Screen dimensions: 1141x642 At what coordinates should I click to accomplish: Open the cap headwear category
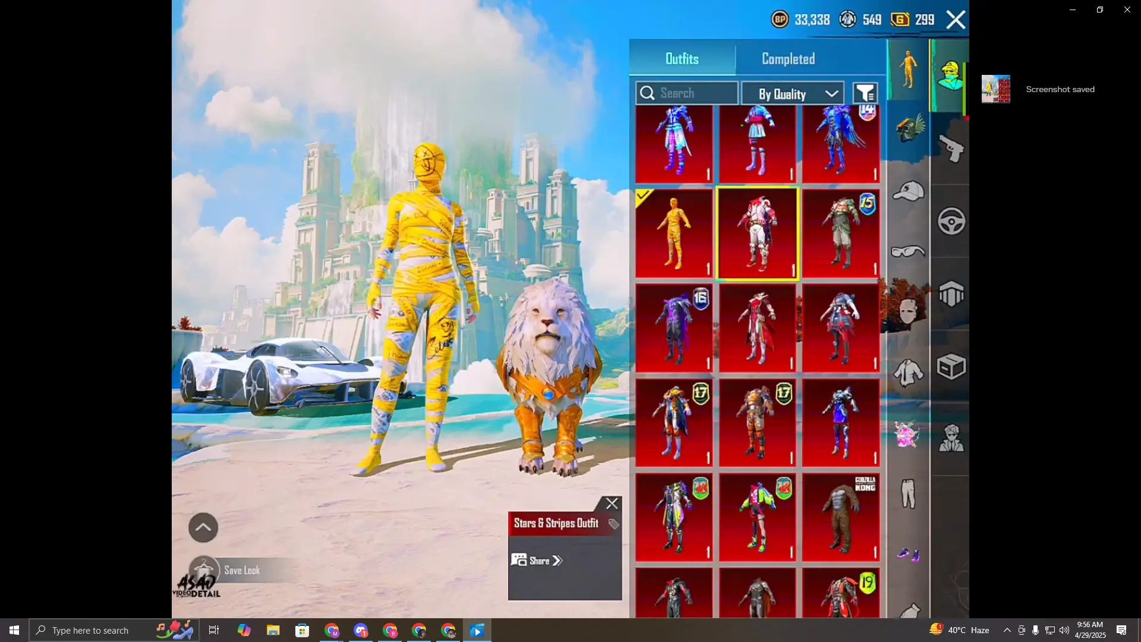coord(908,191)
